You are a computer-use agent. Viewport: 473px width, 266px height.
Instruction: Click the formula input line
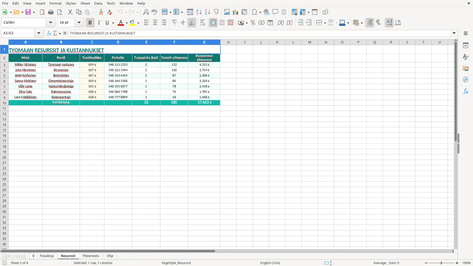pyautogui.click(x=260, y=33)
